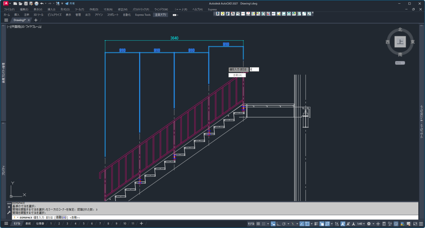Click the Plot (print) icon
This screenshot has width=425, height=228.
click(36, 3)
